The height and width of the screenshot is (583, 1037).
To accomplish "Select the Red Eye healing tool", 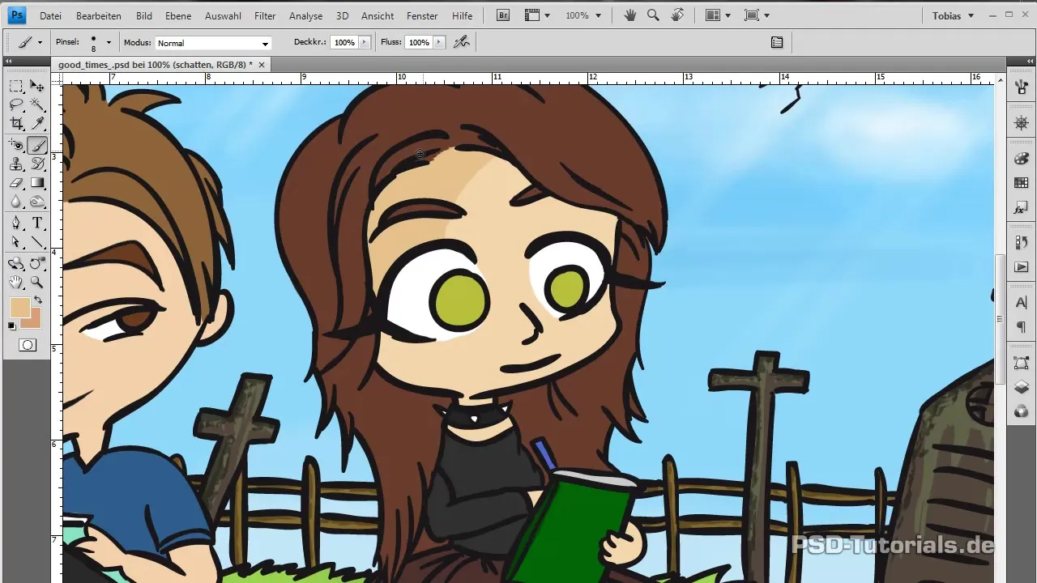I will click(x=16, y=146).
